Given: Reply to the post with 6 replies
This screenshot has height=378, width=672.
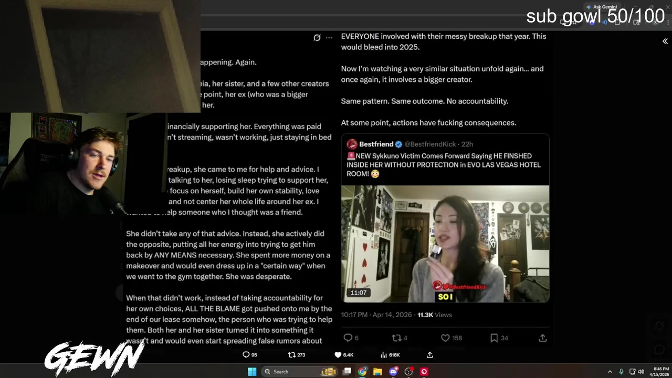Looking at the screenshot, I should coord(351,338).
